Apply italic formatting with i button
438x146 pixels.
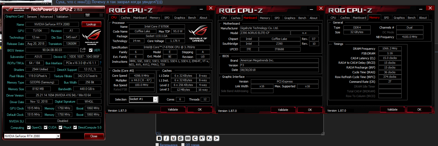coord(166,138)
